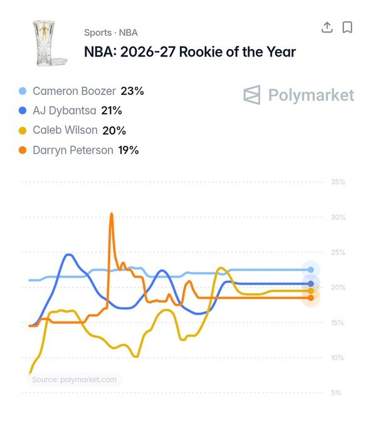Click the orange Peterson endpoint marker on chart
This screenshot has height=427, width=373.
click(x=311, y=298)
